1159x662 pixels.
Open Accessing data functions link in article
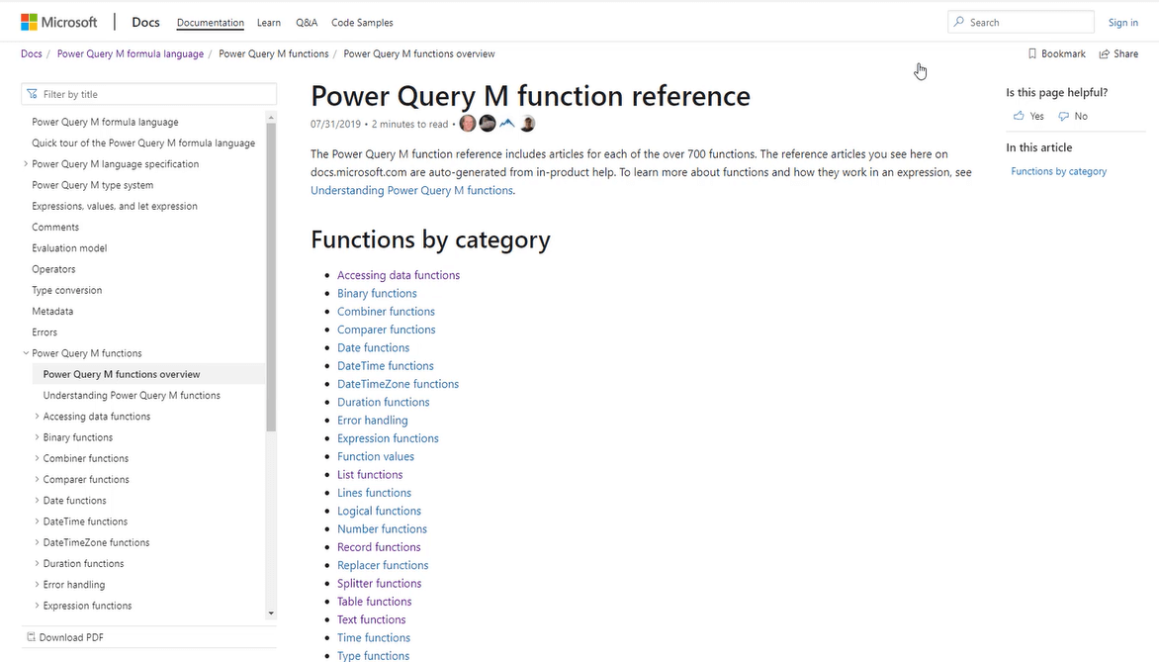click(399, 275)
